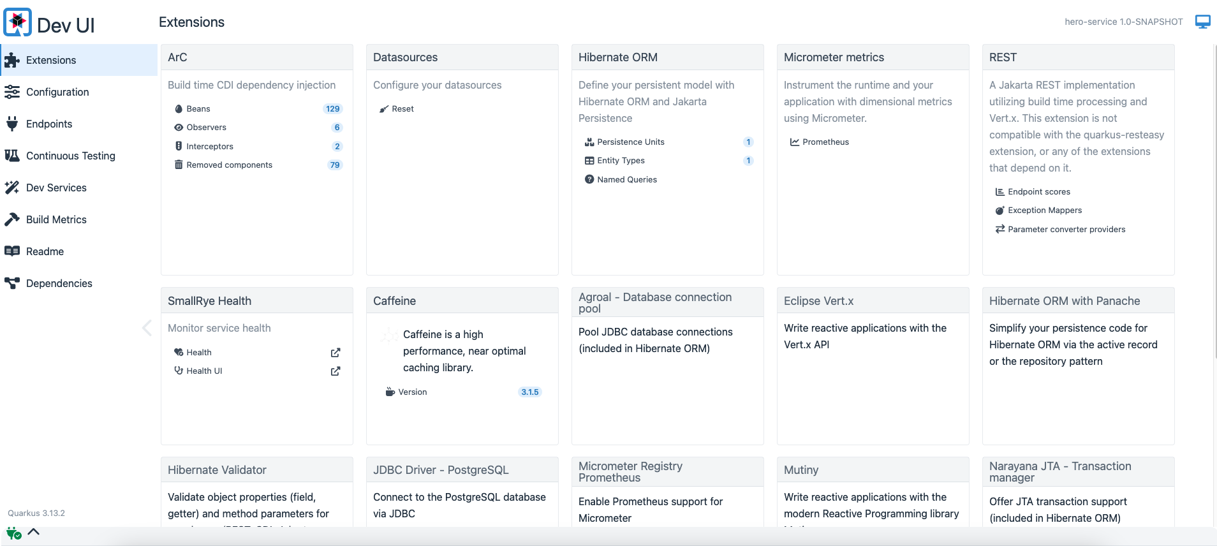Click the JDBC Driver - PostgreSQL card title
Screen dimensions: 1217x546
pos(441,470)
